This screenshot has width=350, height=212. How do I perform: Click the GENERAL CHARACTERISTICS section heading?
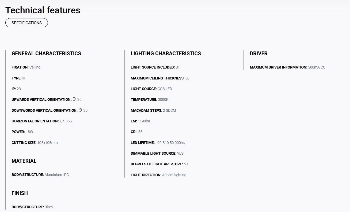pos(46,53)
